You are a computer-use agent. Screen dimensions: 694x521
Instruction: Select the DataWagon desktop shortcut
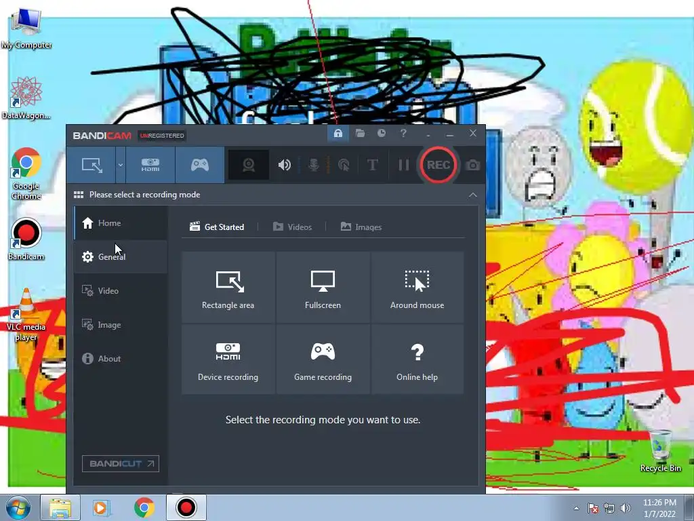(x=26, y=98)
